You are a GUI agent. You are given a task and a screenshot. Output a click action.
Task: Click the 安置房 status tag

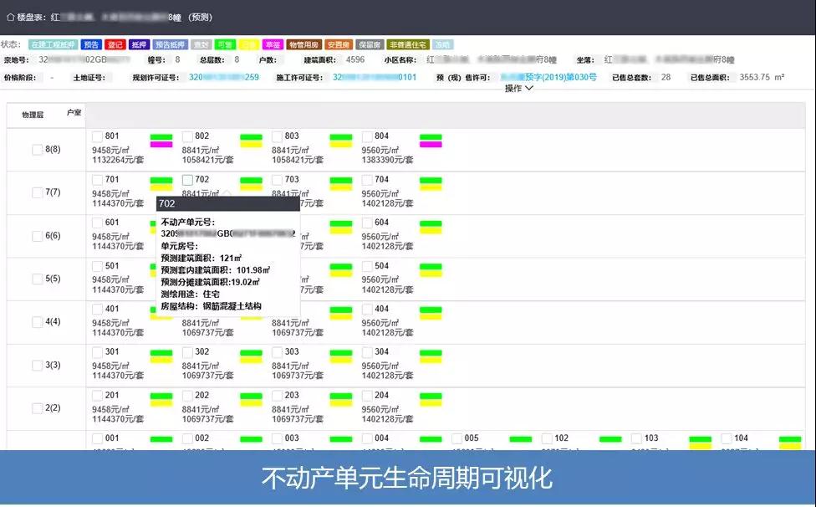coord(338,44)
